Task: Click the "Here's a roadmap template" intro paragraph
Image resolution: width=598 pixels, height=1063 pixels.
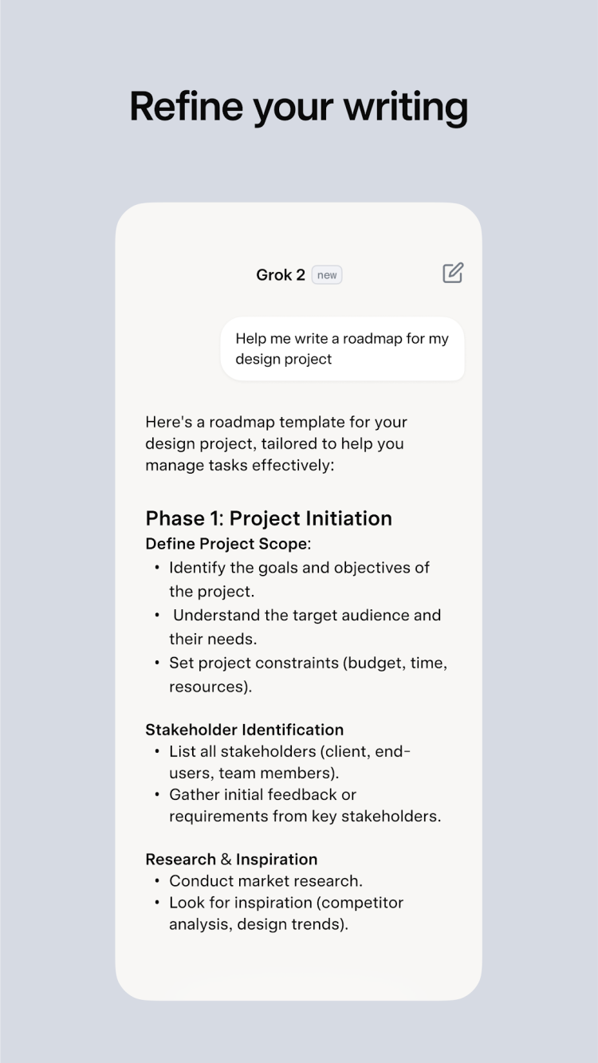Action: coord(275,443)
